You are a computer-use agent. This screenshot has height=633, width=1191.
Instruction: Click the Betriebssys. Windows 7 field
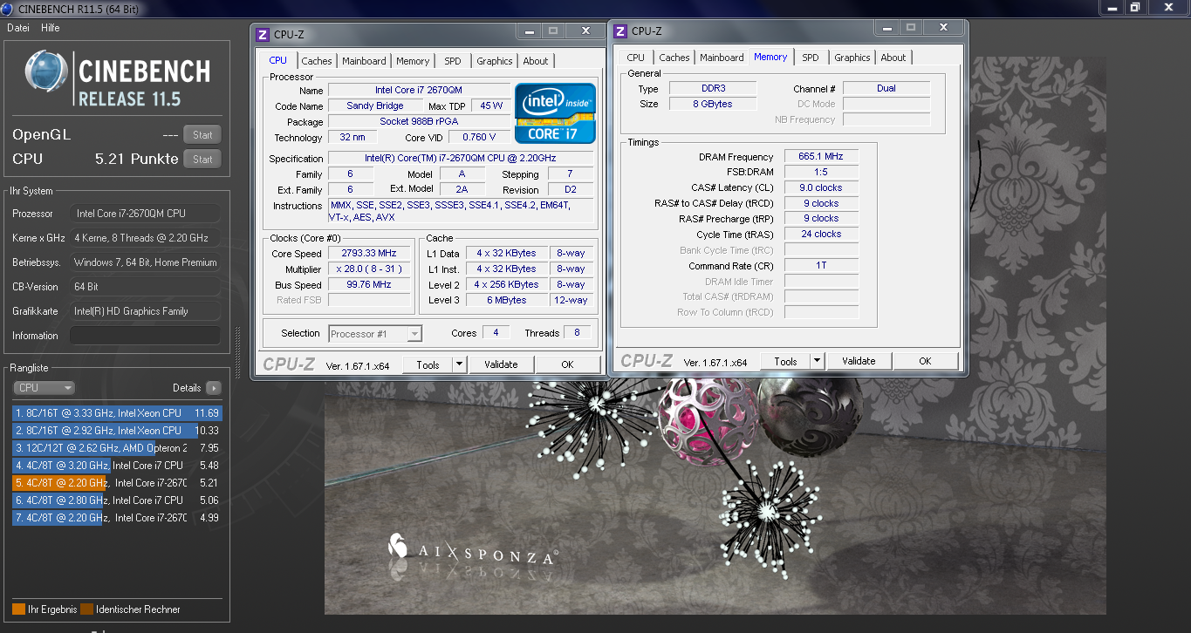145,262
